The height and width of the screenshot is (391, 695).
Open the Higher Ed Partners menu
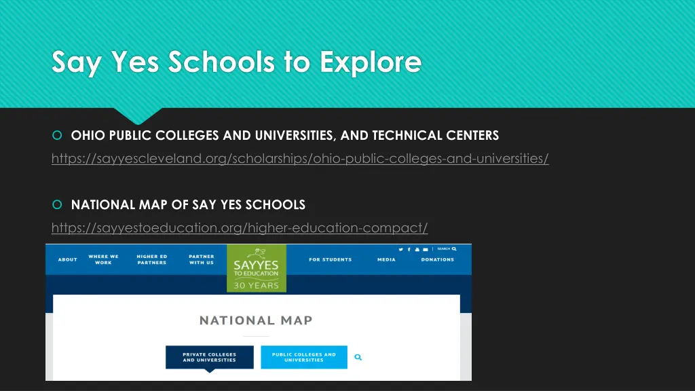click(x=152, y=260)
